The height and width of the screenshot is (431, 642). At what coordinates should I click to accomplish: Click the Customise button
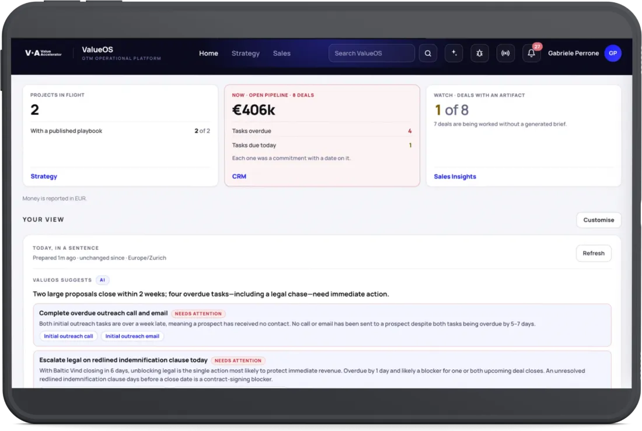point(599,220)
